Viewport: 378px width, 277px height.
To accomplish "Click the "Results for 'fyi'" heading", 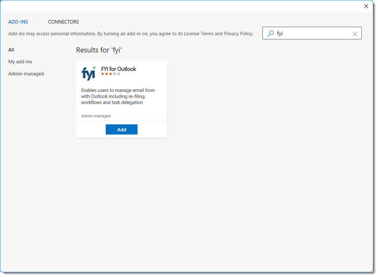I will [x=99, y=50].
